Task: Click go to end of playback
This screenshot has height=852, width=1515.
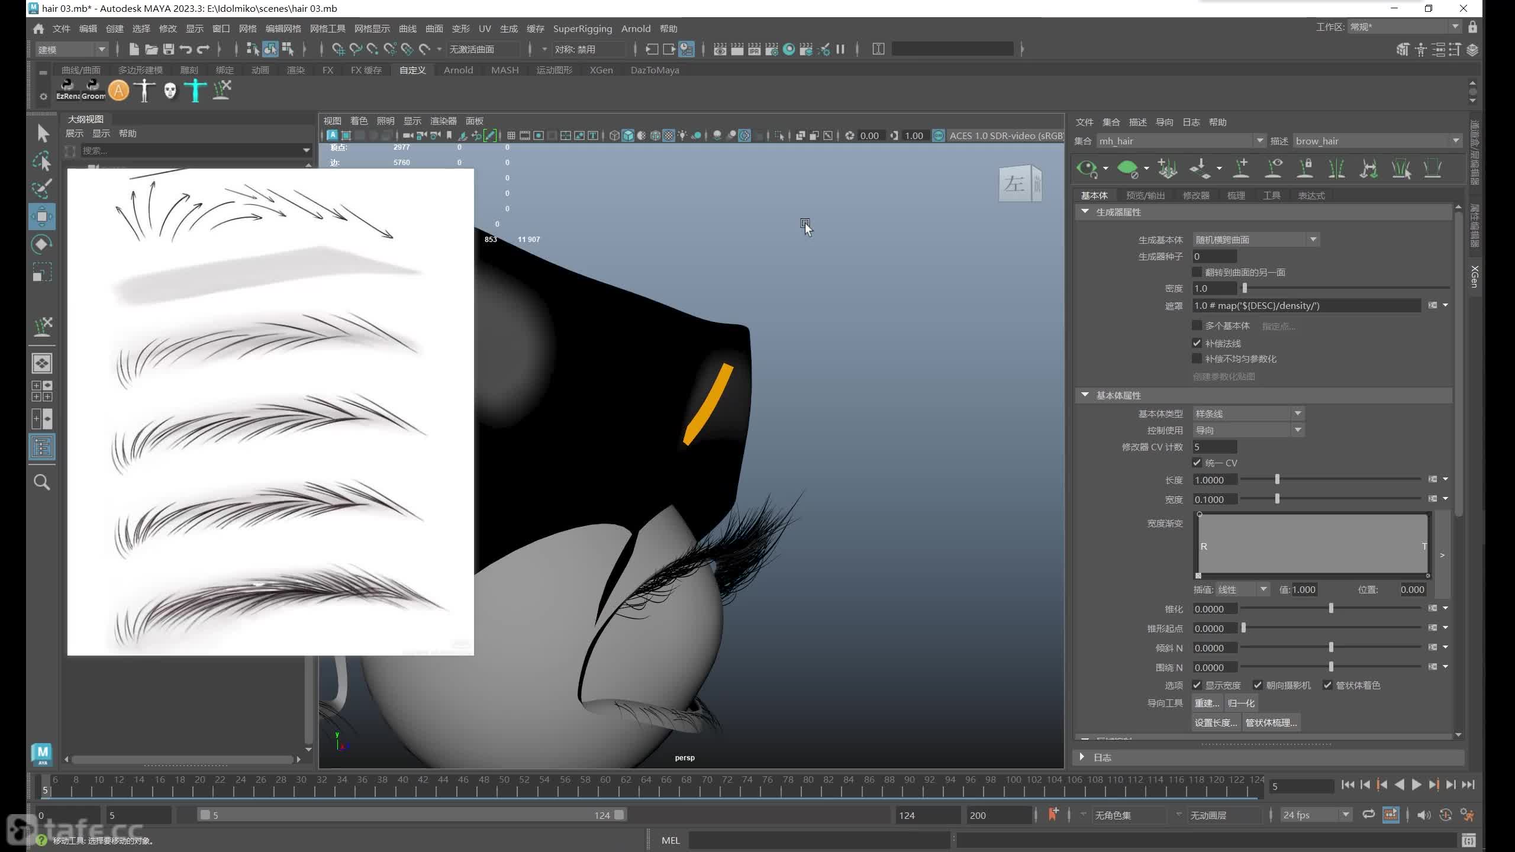Action: (x=1468, y=785)
